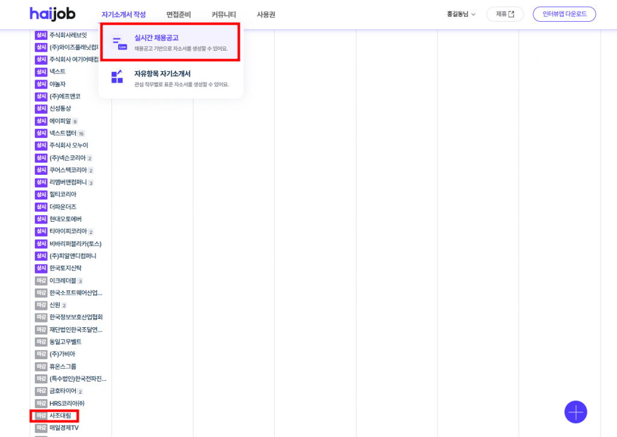Open the 사용권 menu
617x437 pixels.
point(266,14)
